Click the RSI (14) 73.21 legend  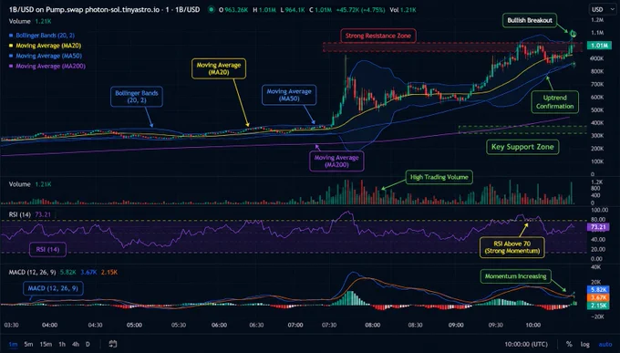point(30,214)
